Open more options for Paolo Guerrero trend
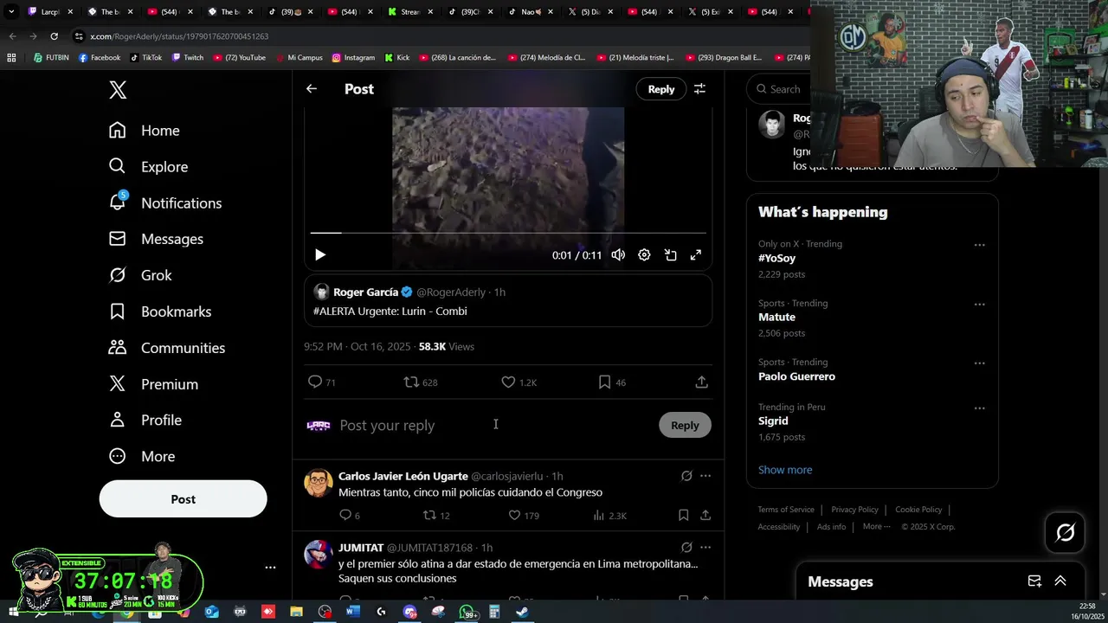Viewport: 1108px width, 623px height. [x=979, y=363]
